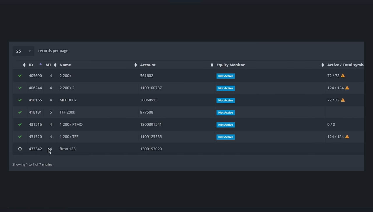This screenshot has height=212, width=373.
Task: Click MT version 5 in TFF 200k row
Action: tap(51, 112)
